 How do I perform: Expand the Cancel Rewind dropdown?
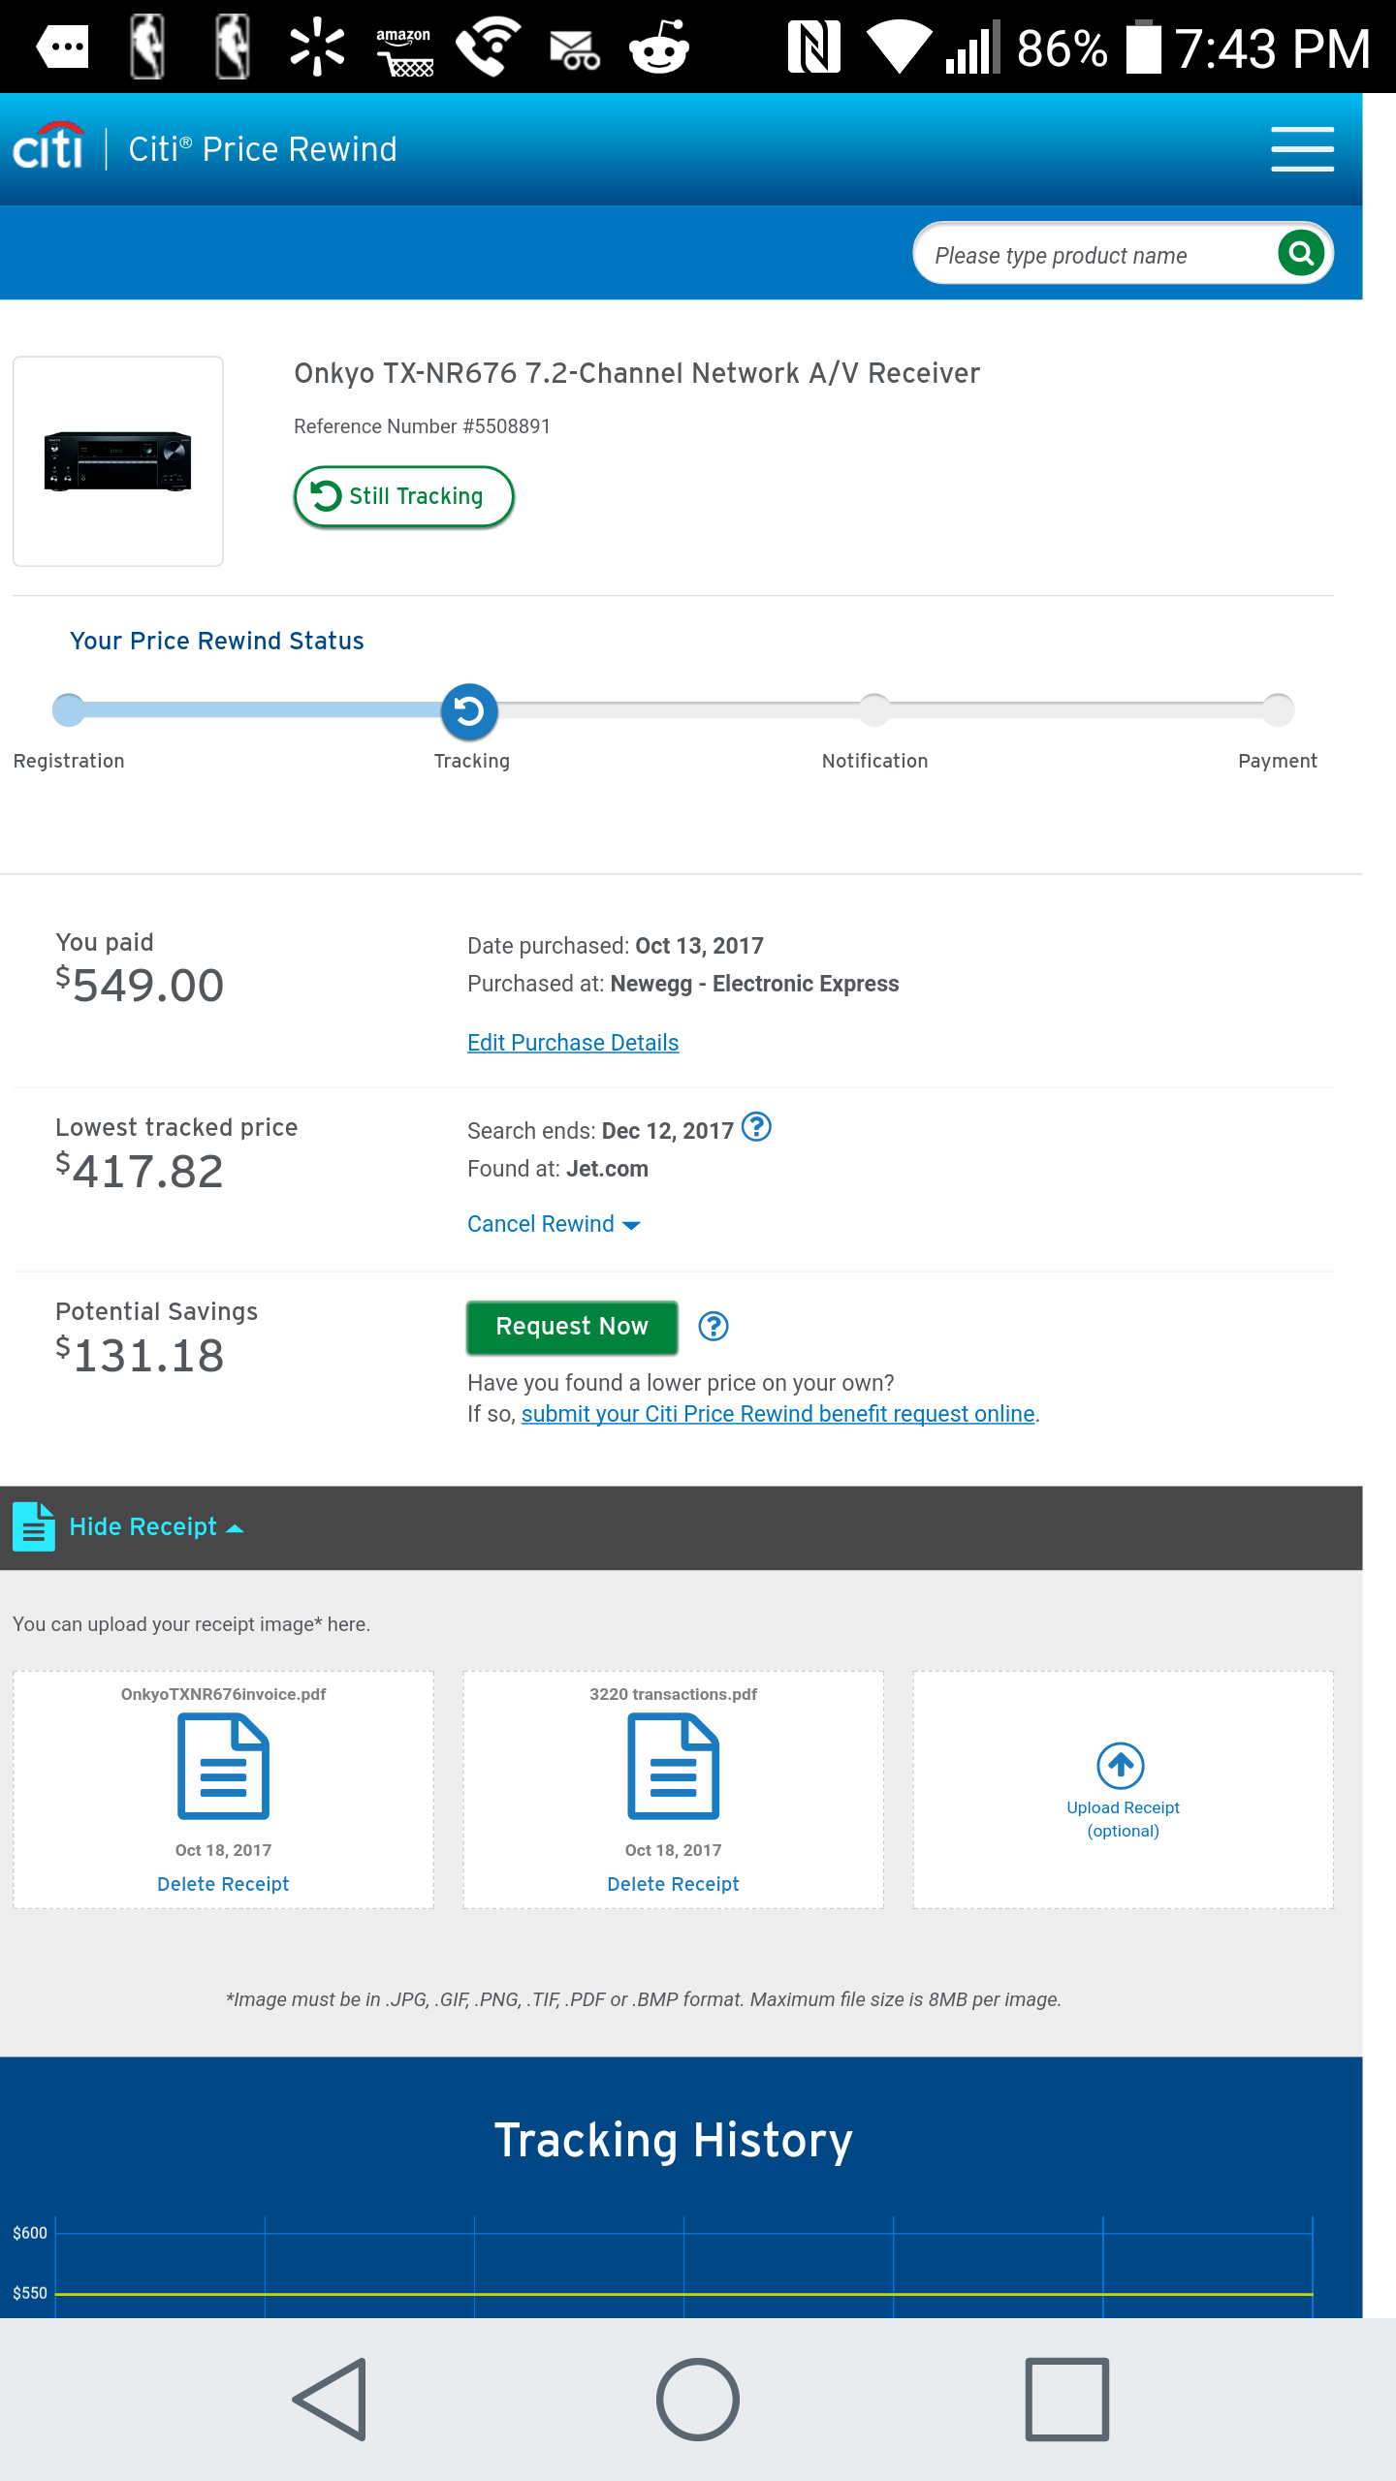pyautogui.click(x=555, y=1224)
